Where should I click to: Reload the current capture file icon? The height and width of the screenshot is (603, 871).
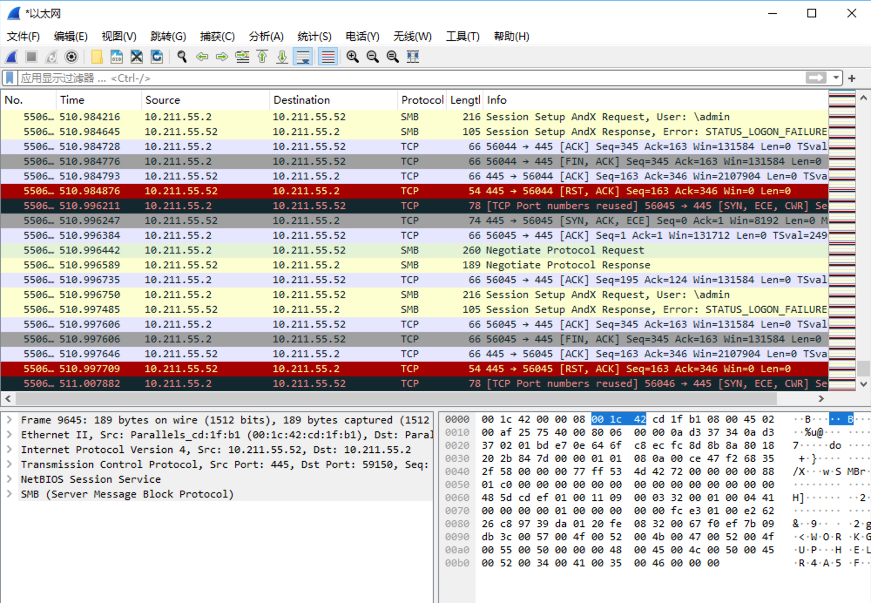click(157, 57)
